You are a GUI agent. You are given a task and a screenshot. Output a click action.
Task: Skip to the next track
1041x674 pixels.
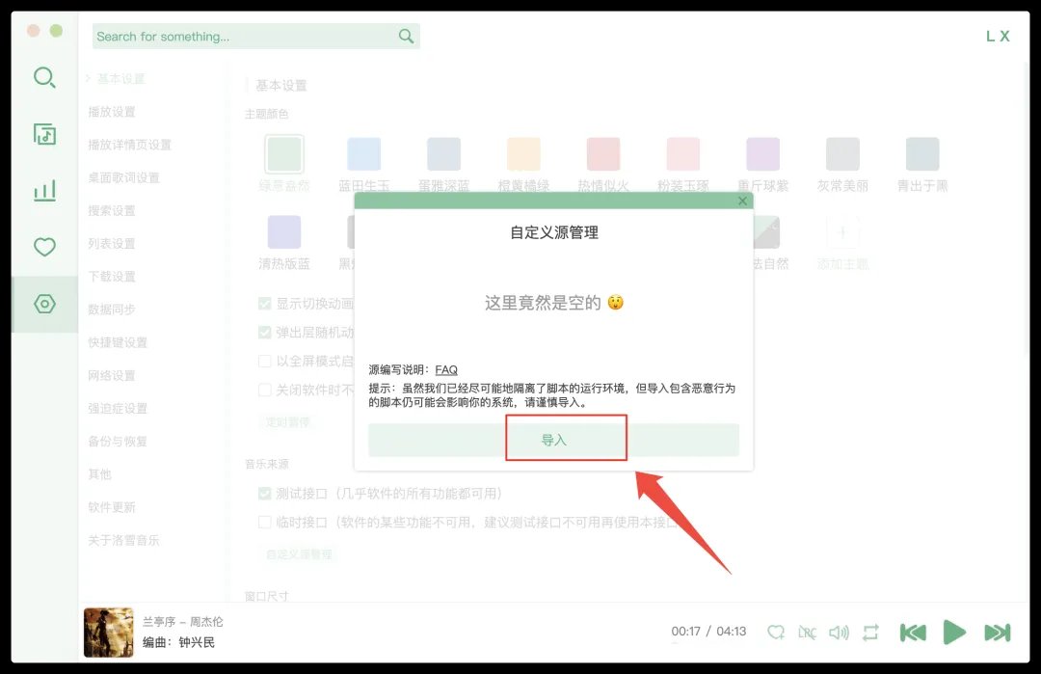tap(997, 633)
